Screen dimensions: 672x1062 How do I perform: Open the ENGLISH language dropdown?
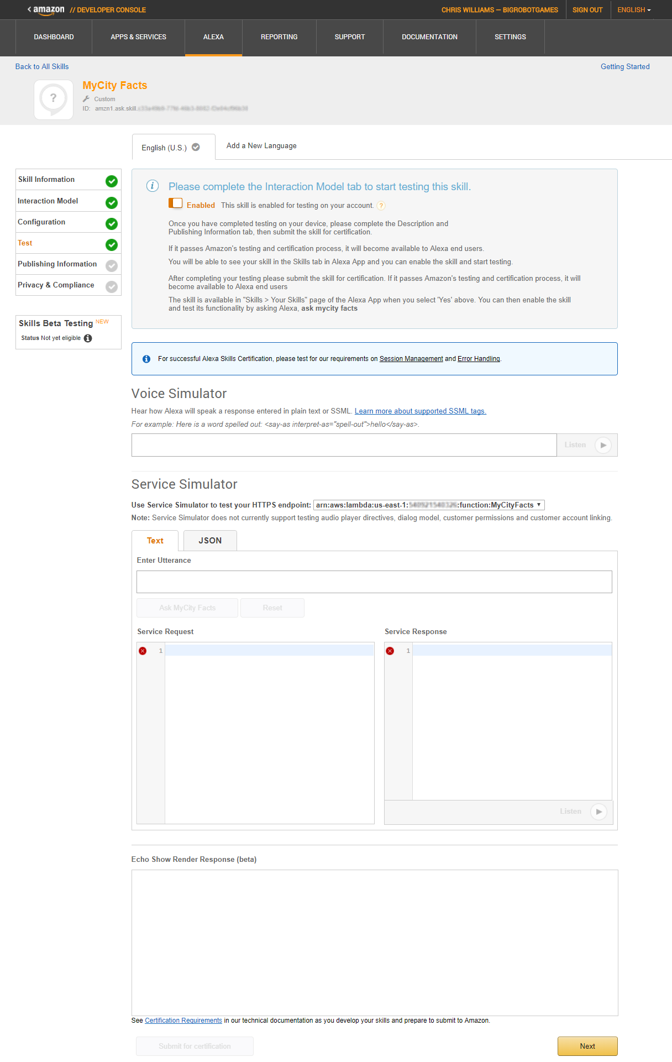coord(634,10)
